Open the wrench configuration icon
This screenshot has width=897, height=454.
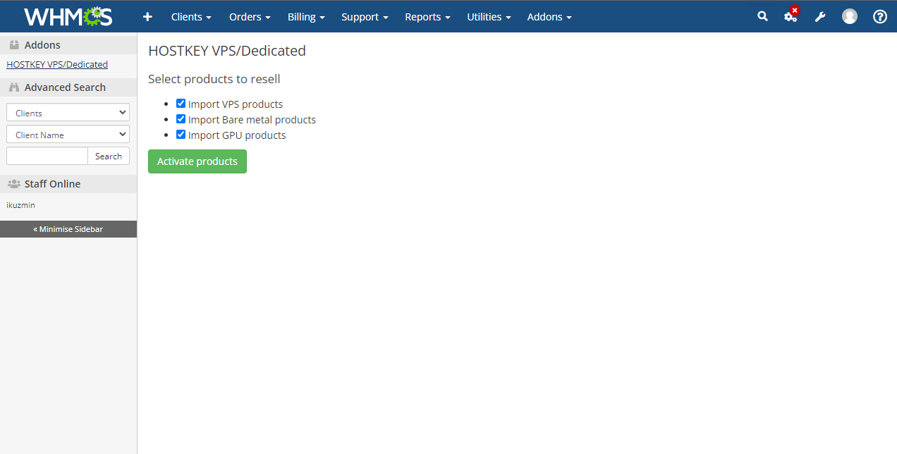tap(820, 17)
